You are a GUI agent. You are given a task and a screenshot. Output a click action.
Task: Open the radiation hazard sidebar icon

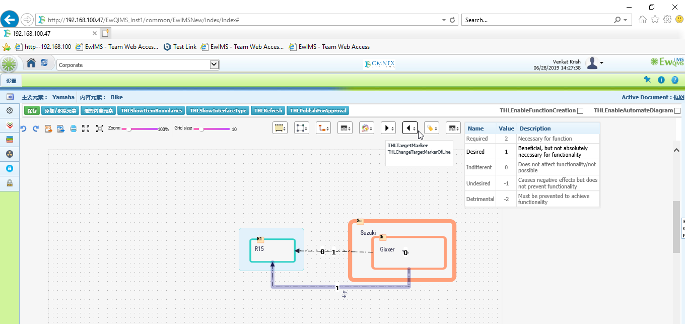(x=10, y=154)
